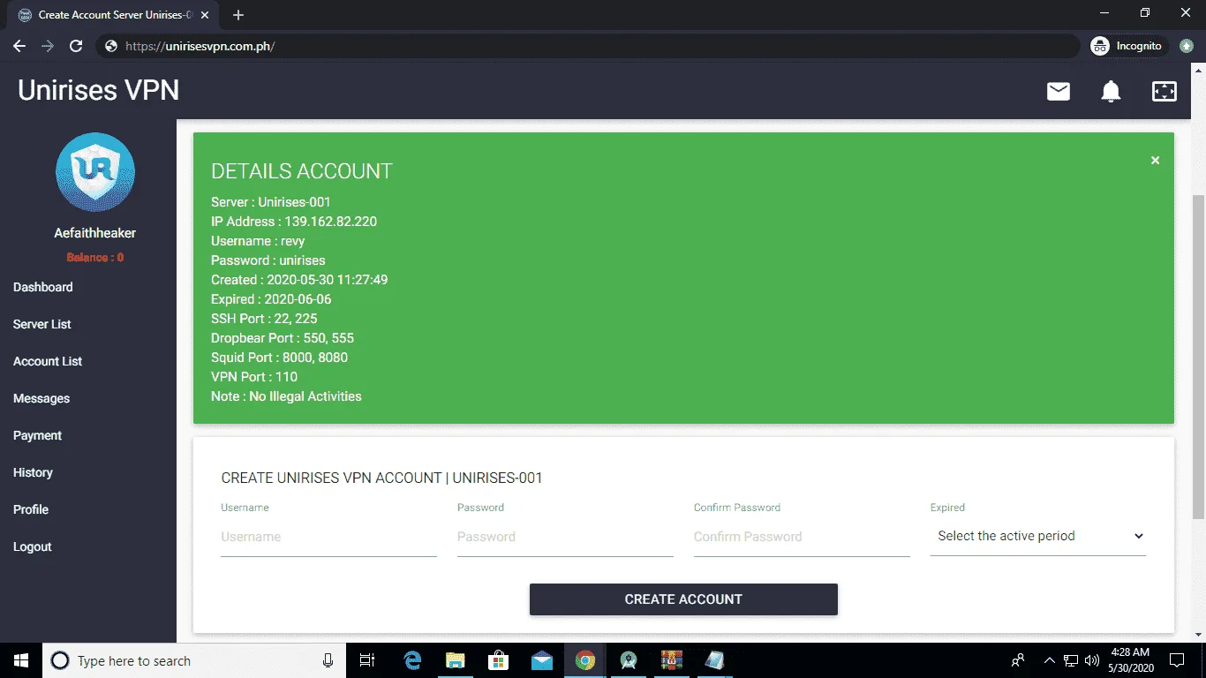Click Logout in the sidebar
This screenshot has width=1206, height=678.
click(x=33, y=546)
